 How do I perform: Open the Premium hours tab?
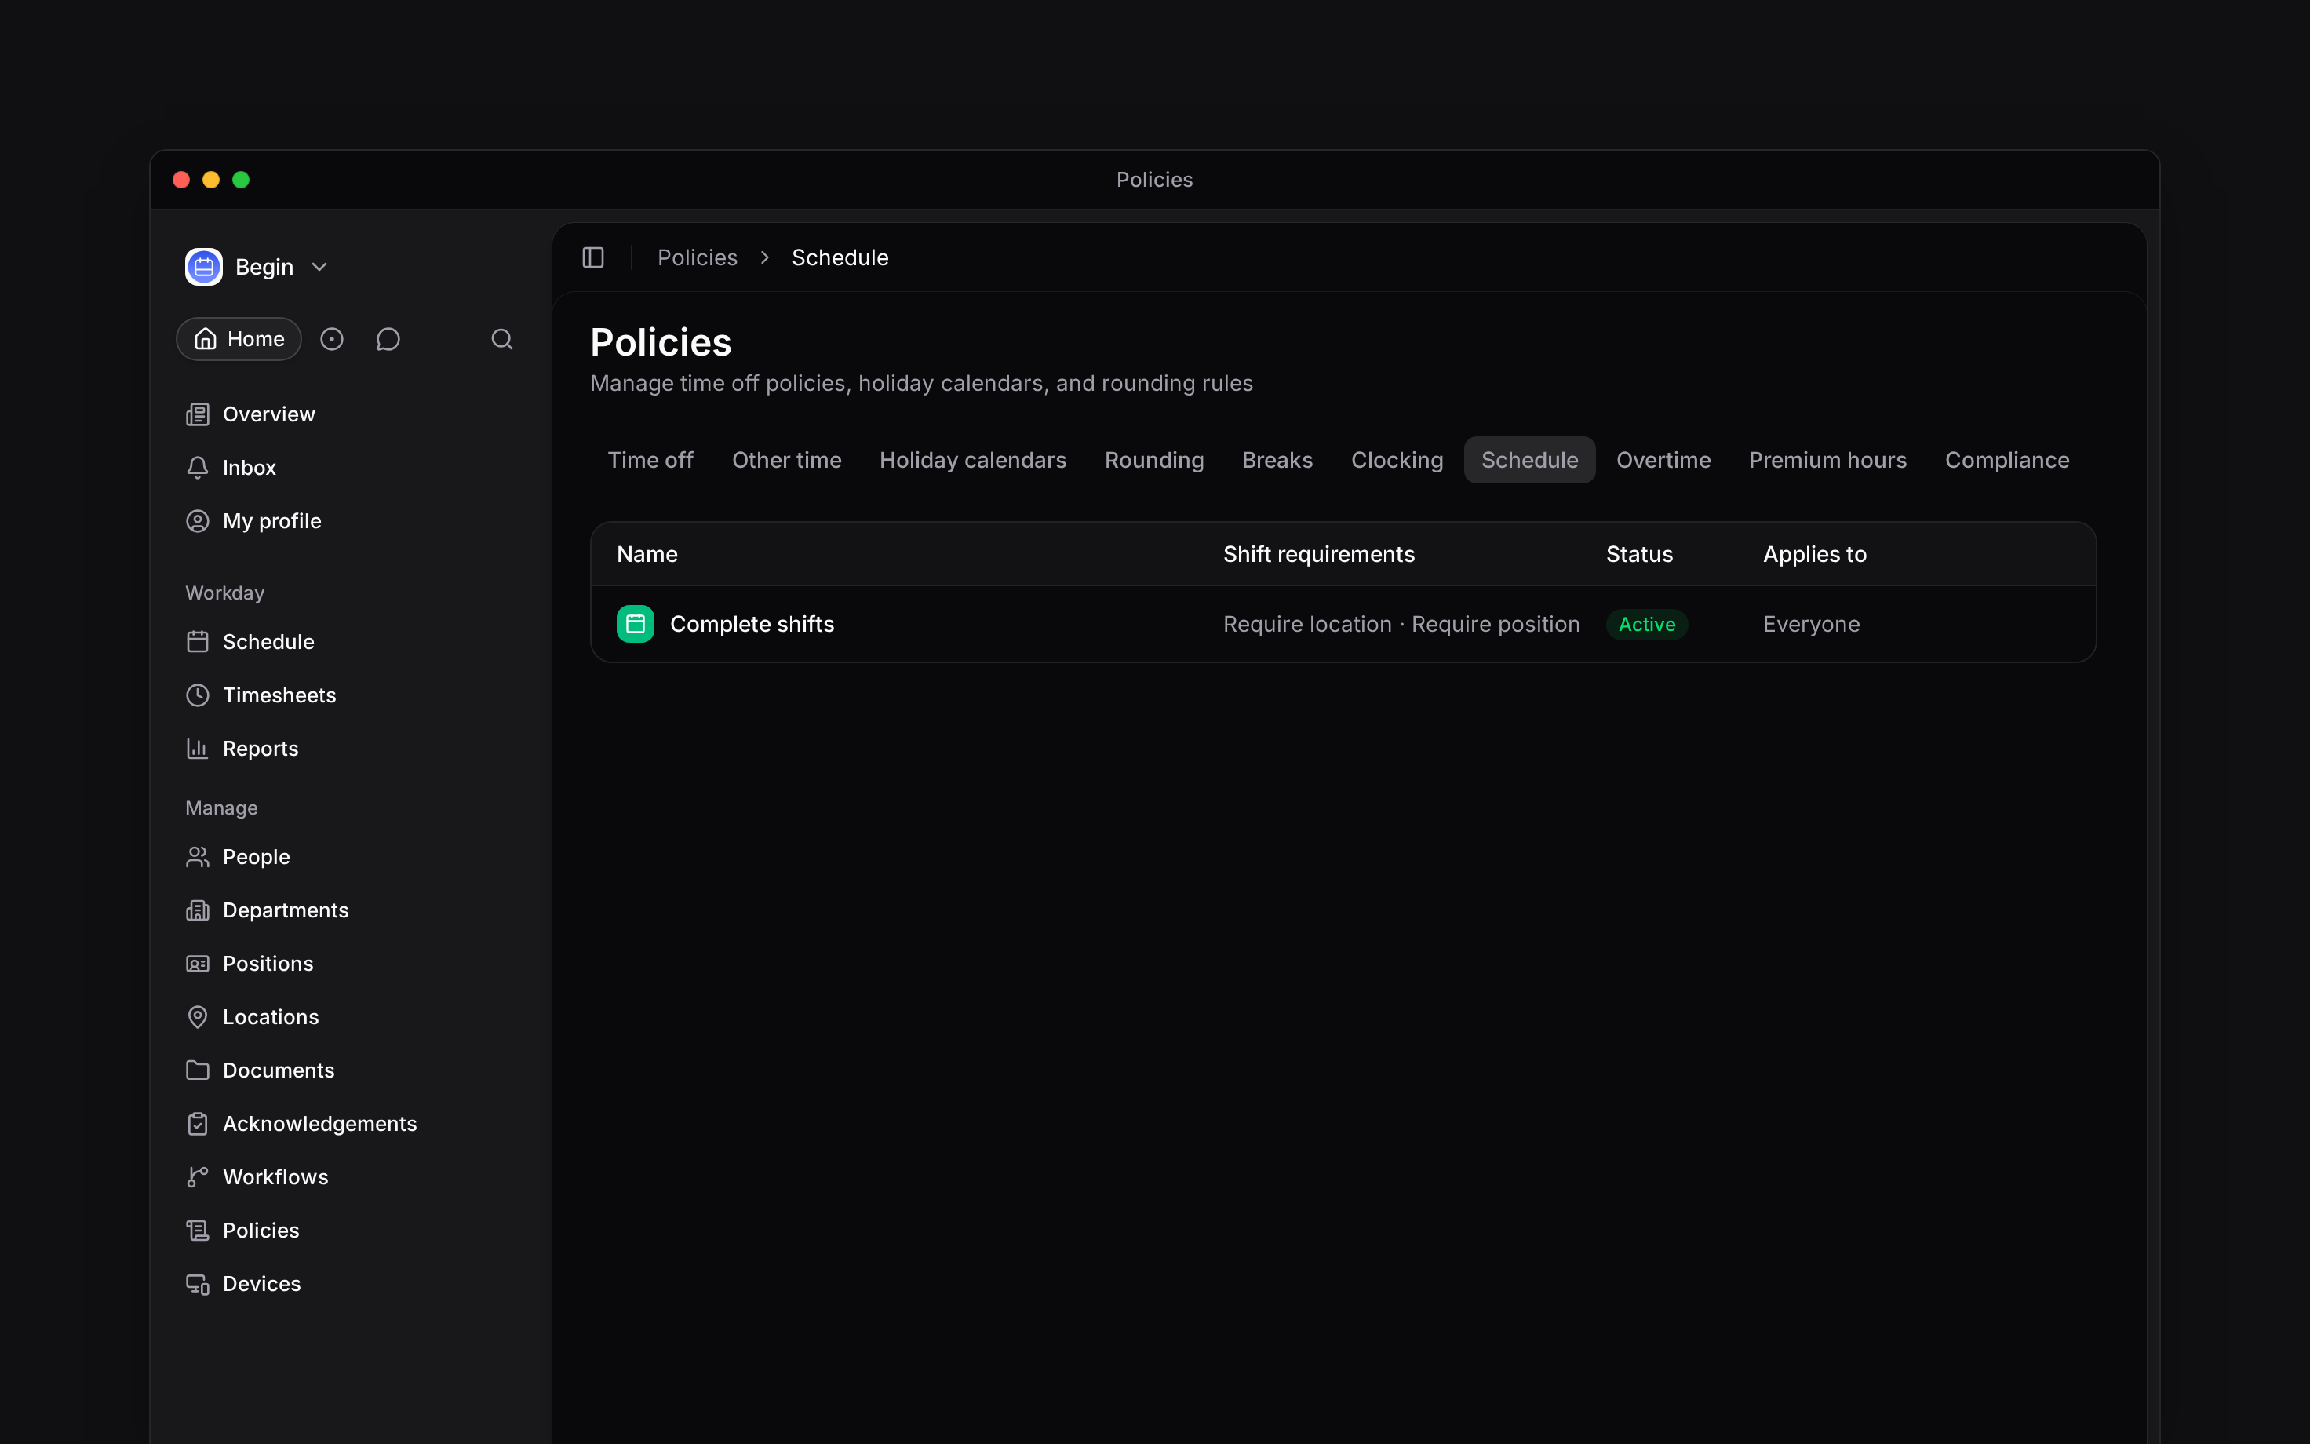[1827, 461]
